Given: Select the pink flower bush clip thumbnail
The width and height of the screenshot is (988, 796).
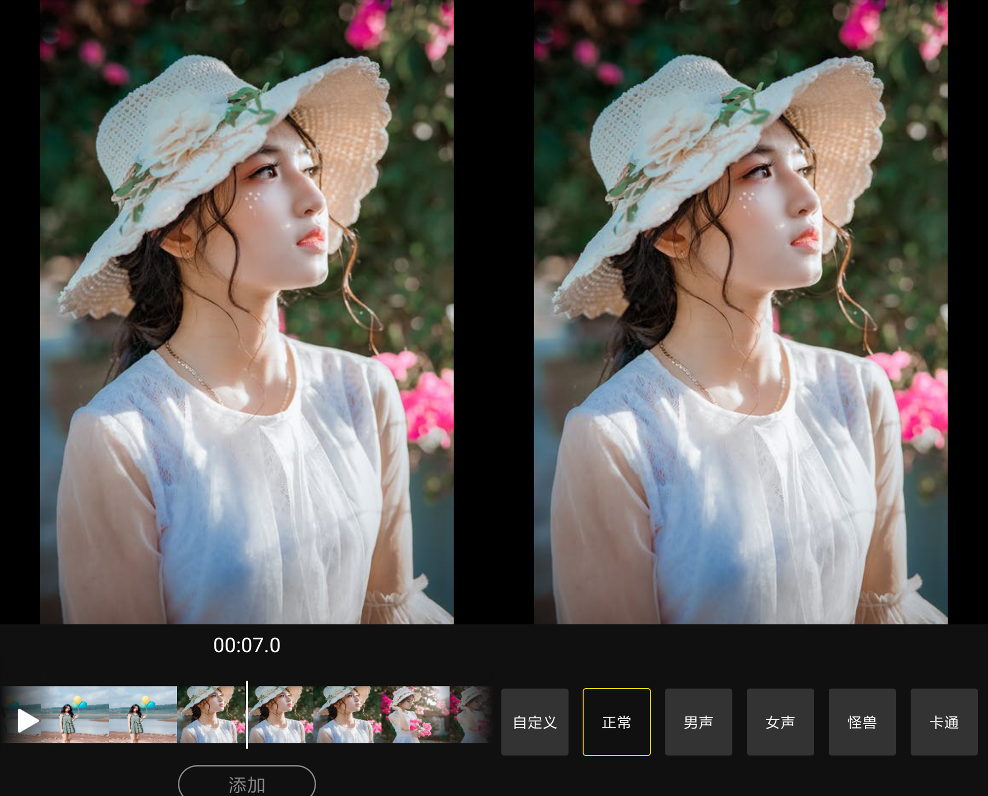Looking at the screenshot, I should pos(415,715).
